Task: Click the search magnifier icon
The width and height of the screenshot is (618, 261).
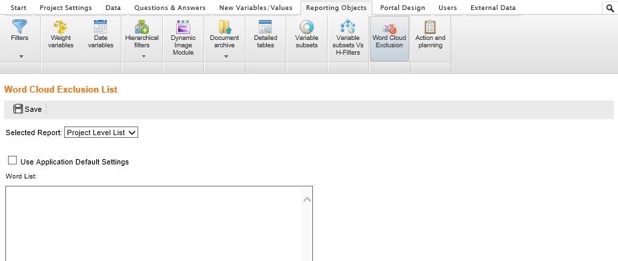Action: (610, 8)
